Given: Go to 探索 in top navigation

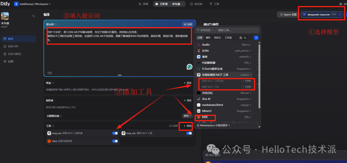Looking at the screenshot, I should pos(144,4).
